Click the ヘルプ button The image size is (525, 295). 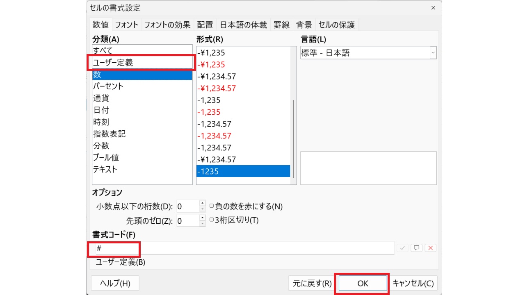click(x=115, y=283)
